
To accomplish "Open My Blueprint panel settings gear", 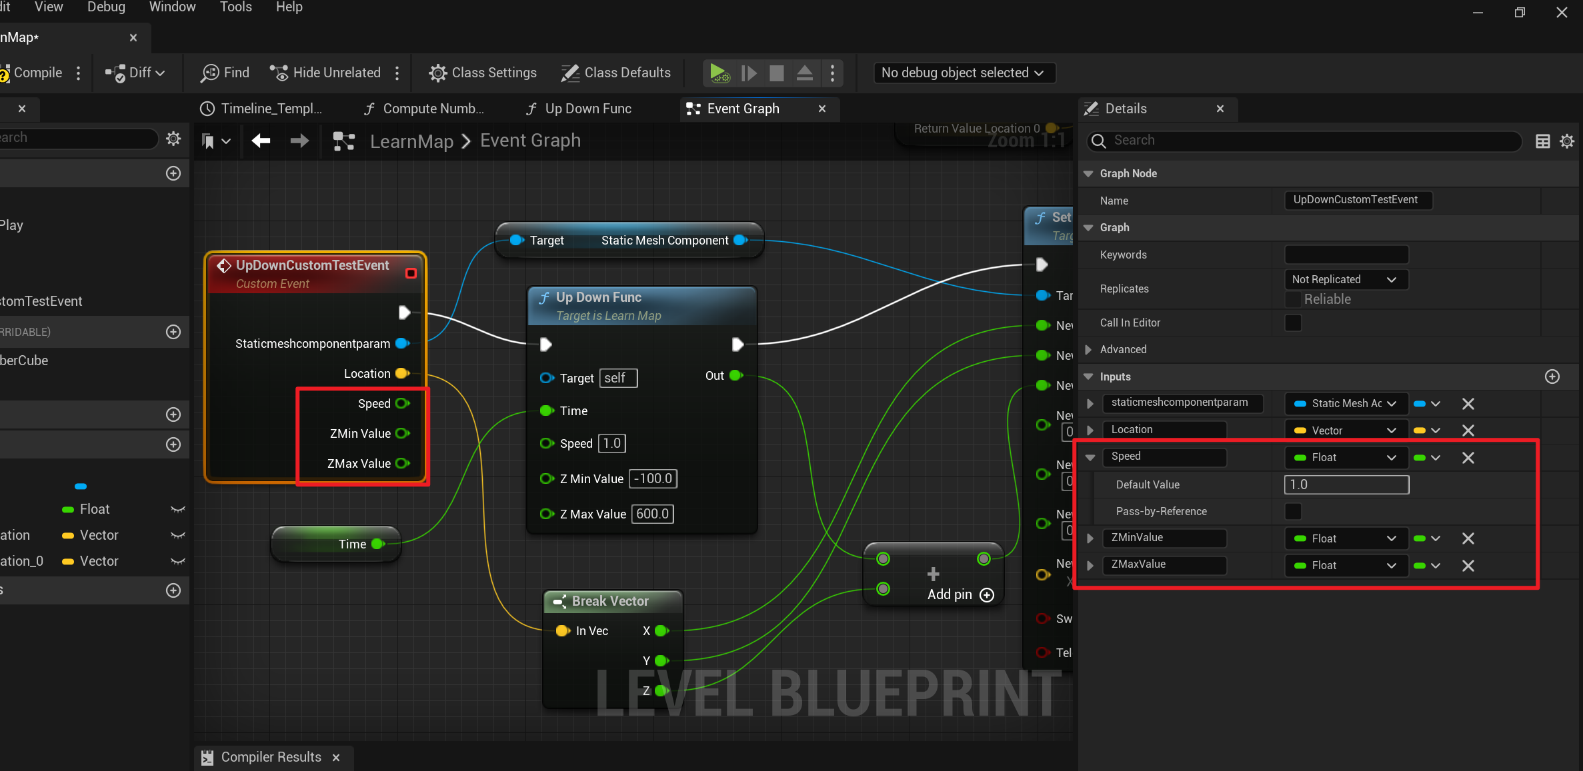I will (173, 138).
